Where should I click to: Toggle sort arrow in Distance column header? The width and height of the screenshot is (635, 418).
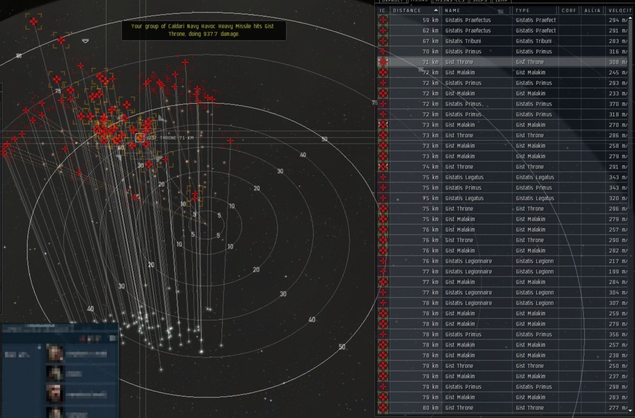(436, 10)
